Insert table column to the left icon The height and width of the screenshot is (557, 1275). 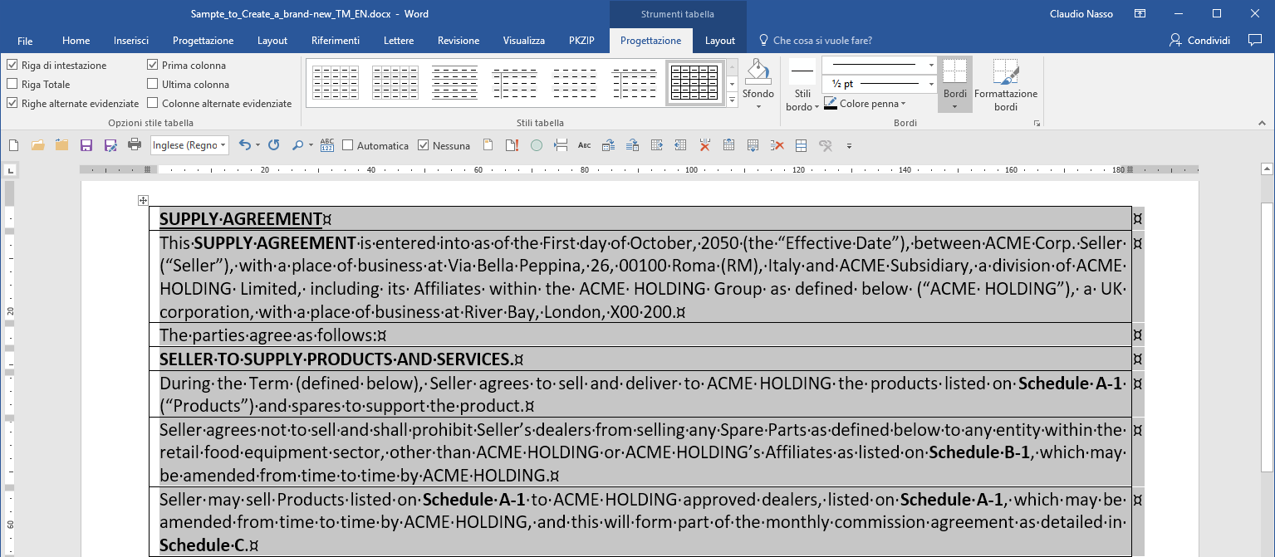click(x=680, y=145)
